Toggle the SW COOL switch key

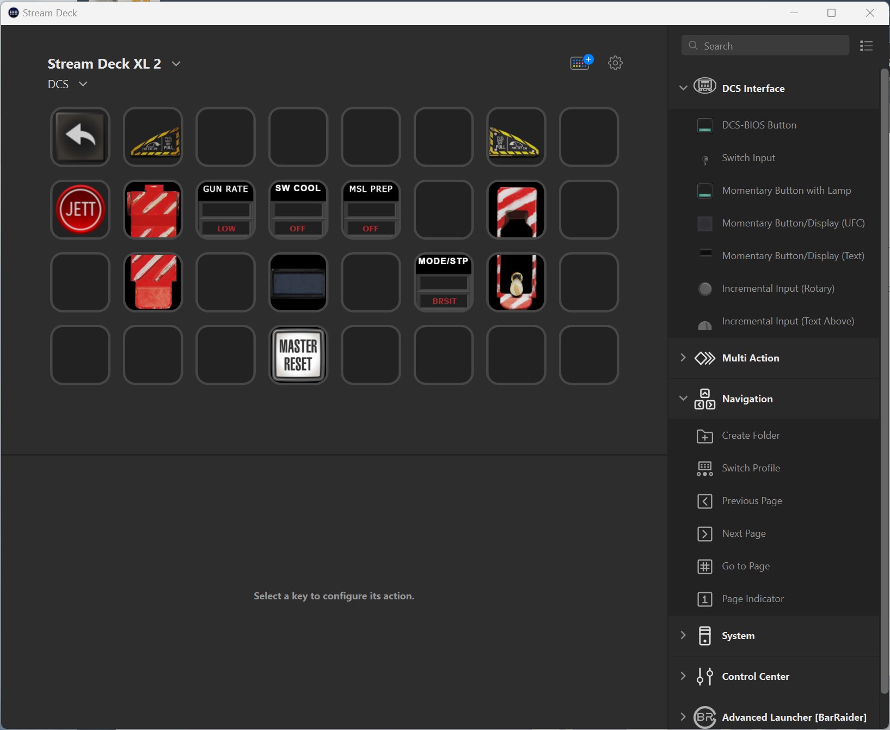(298, 210)
